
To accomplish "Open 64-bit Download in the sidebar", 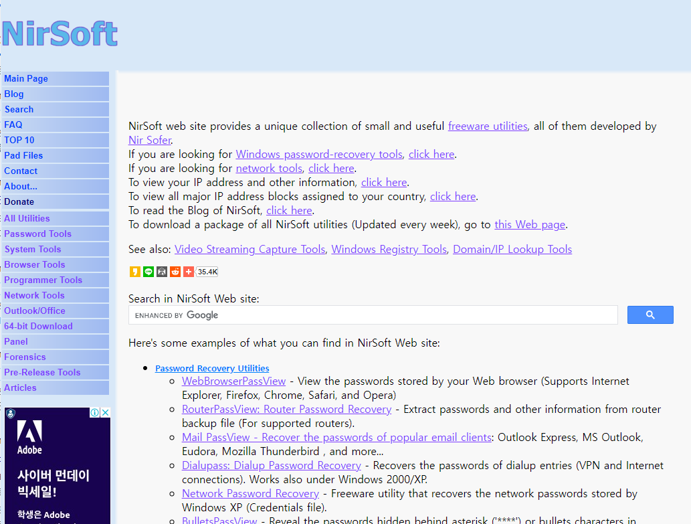I will point(56,327).
